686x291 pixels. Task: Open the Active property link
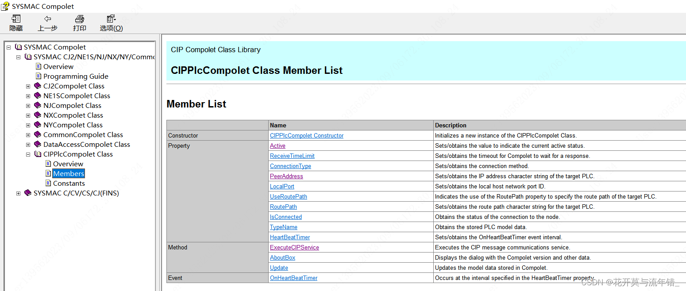(x=277, y=145)
